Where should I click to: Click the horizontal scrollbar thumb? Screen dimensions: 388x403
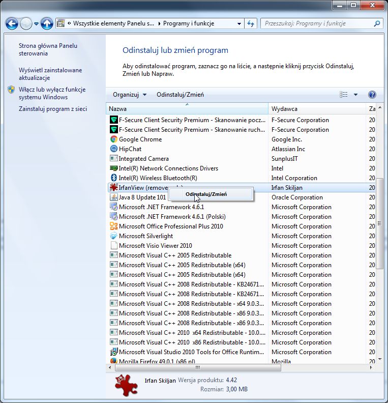pyautogui.click(x=198, y=367)
